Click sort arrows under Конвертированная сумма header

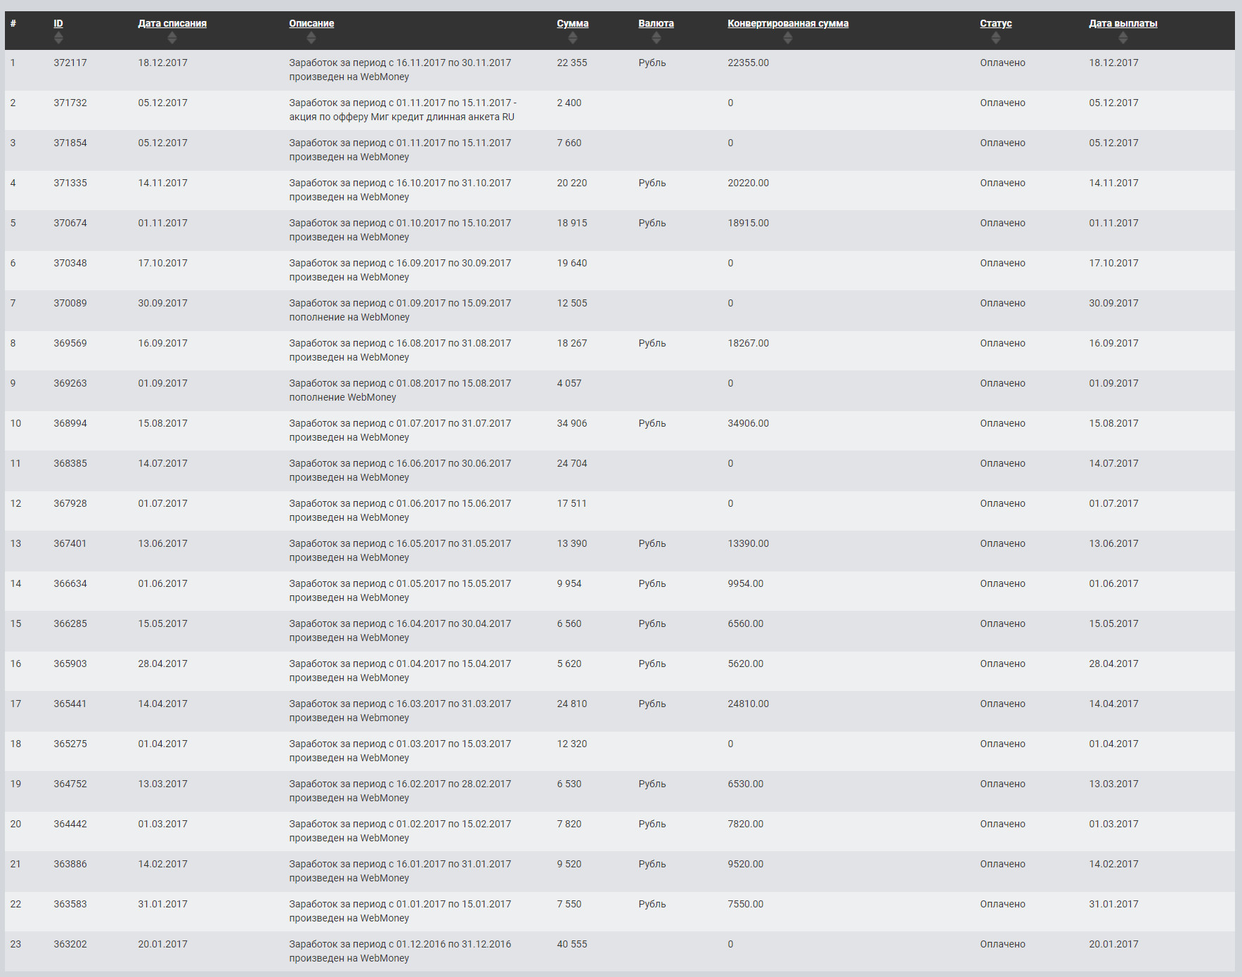click(x=788, y=38)
